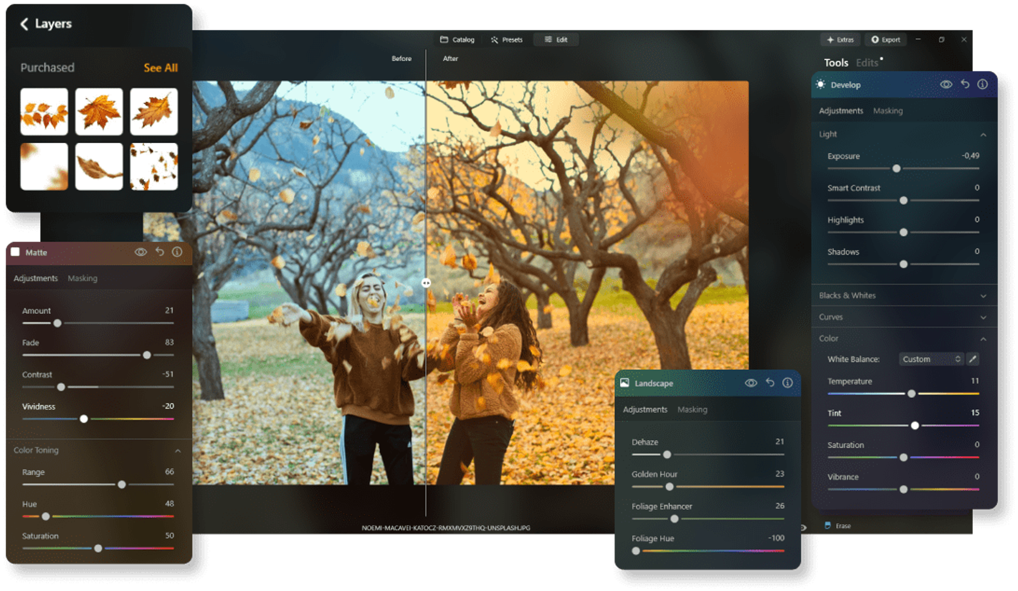Click the Landscape tool mountain icon
Screen dimensions: 1018x591
click(626, 383)
